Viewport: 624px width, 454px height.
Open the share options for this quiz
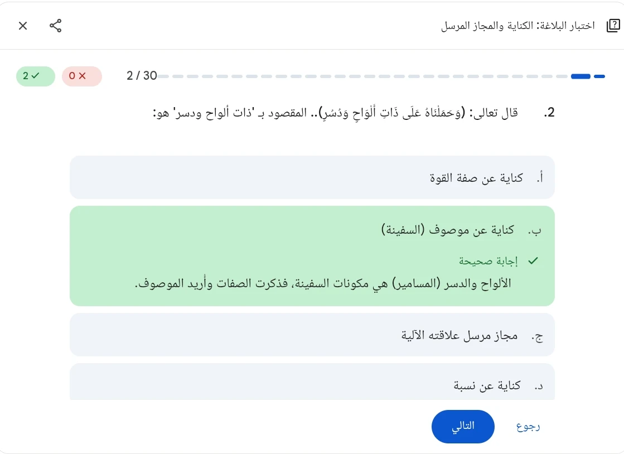coord(56,26)
